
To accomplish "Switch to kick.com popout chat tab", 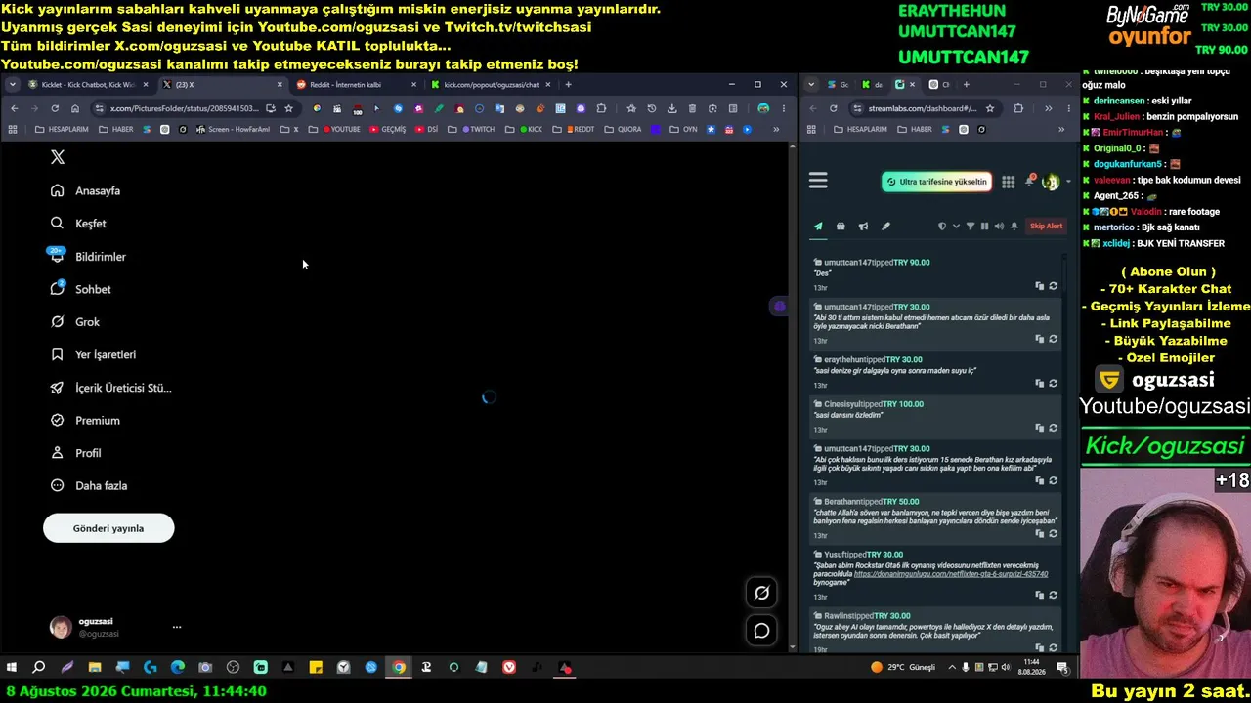I will (492, 85).
